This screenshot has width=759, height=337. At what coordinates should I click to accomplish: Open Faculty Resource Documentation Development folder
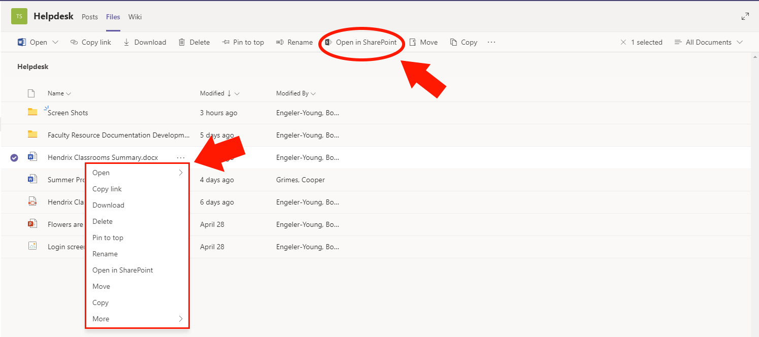(118, 135)
